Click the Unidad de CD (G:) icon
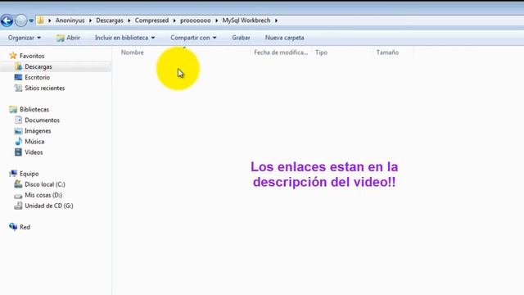The width and height of the screenshot is (524, 295). click(x=18, y=206)
